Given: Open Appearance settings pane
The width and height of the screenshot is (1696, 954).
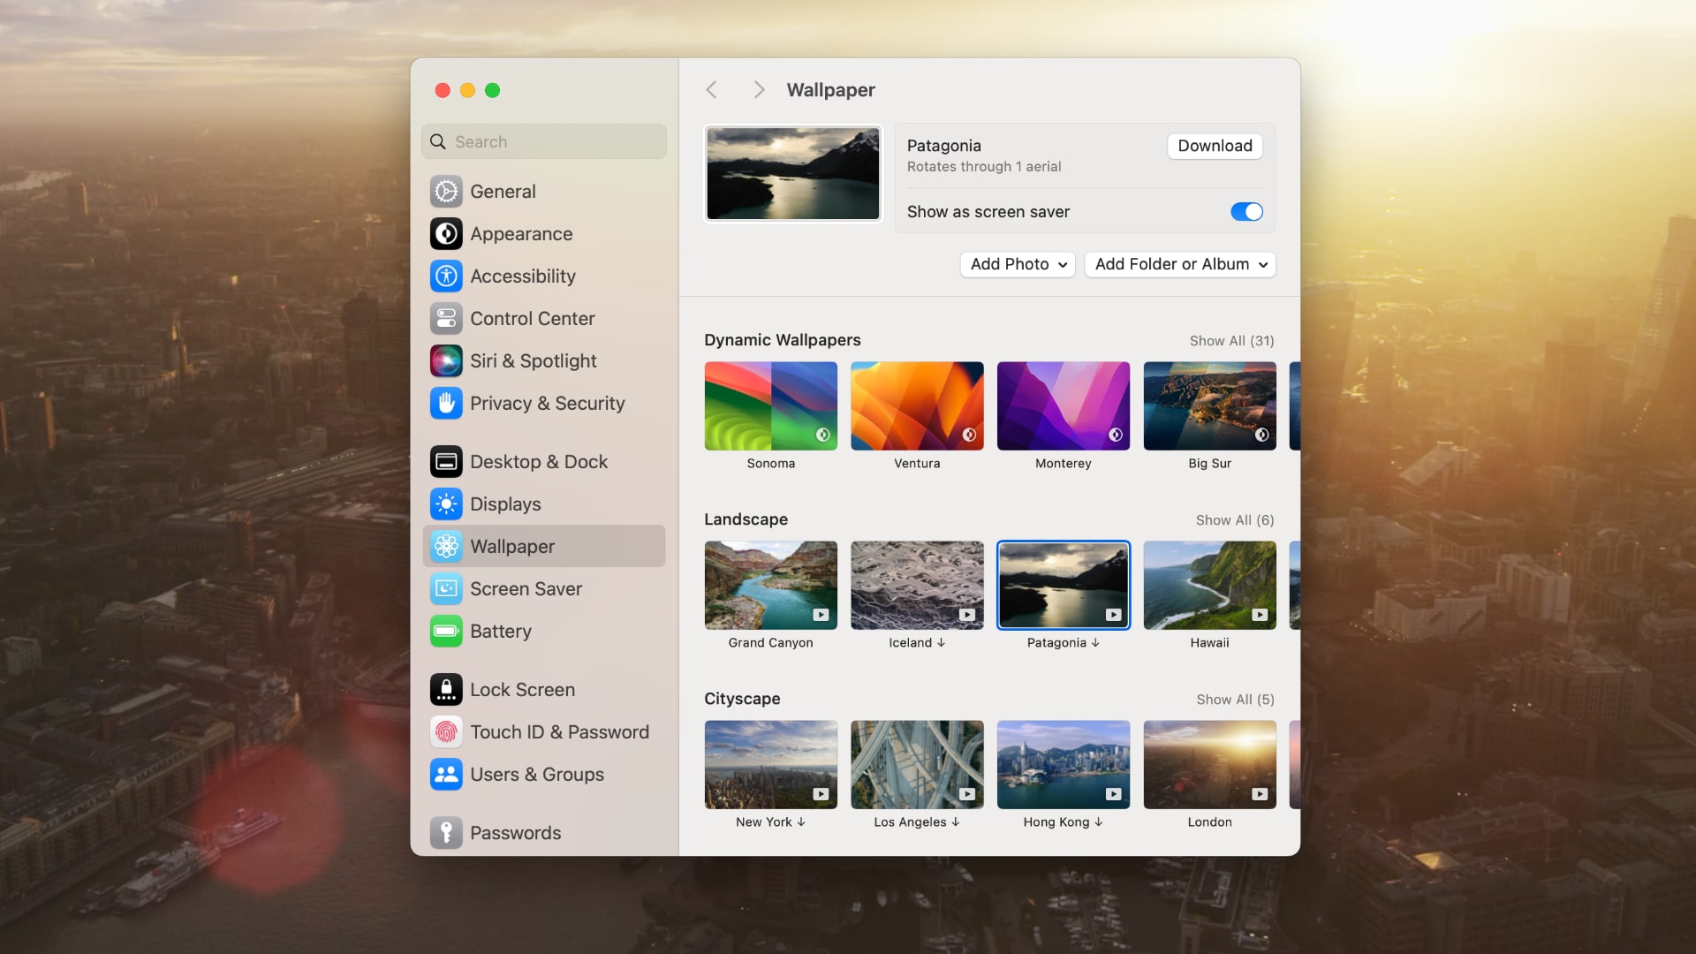Looking at the screenshot, I should [x=544, y=234].
